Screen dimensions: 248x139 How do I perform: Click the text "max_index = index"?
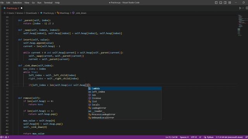tap(34, 69)
